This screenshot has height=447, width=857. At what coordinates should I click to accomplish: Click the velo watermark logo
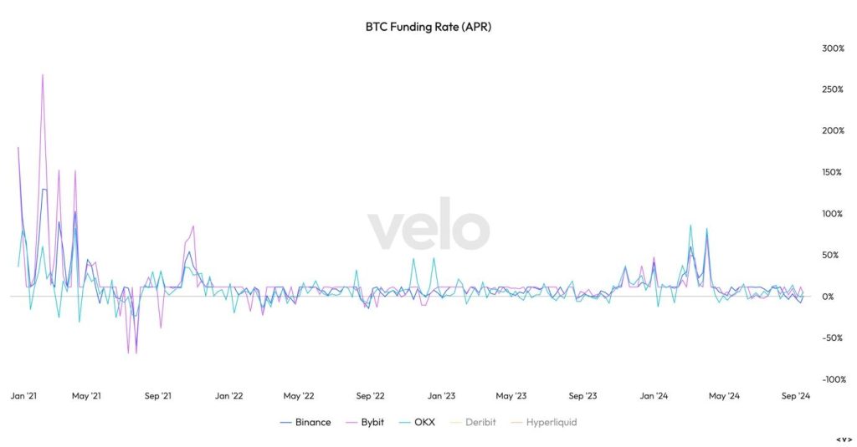[428, 225]
